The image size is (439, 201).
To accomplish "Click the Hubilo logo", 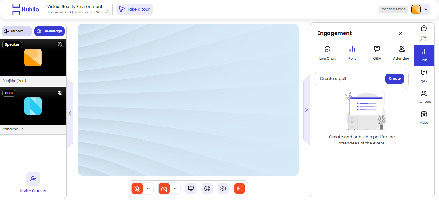I will (x=25, y=9).
